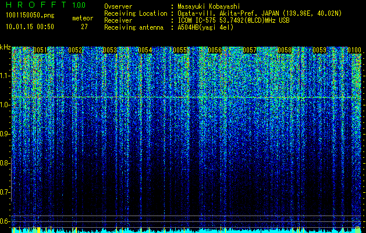The height and width of the screenshot is (233, 366).
Task: Click the 0057 time marker
Action: pos(250,50)
